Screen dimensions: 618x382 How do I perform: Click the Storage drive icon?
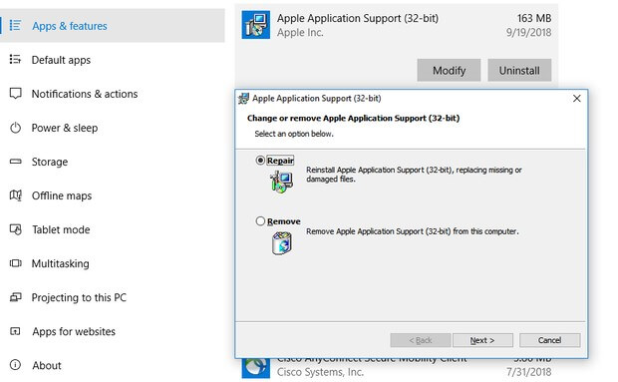[x=15, y=162]
